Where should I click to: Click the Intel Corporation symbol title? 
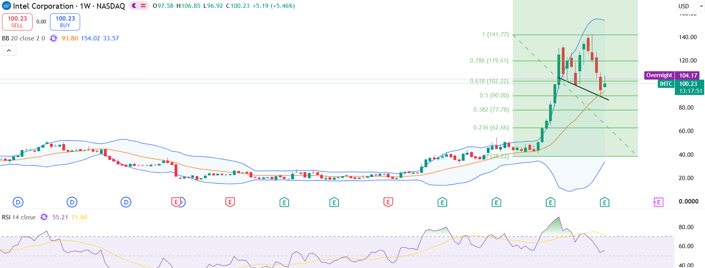click(x=43, y=6)
